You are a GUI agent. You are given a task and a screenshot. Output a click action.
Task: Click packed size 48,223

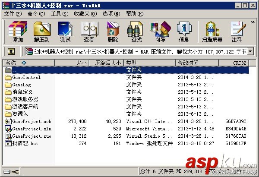[x=113, y=121]
